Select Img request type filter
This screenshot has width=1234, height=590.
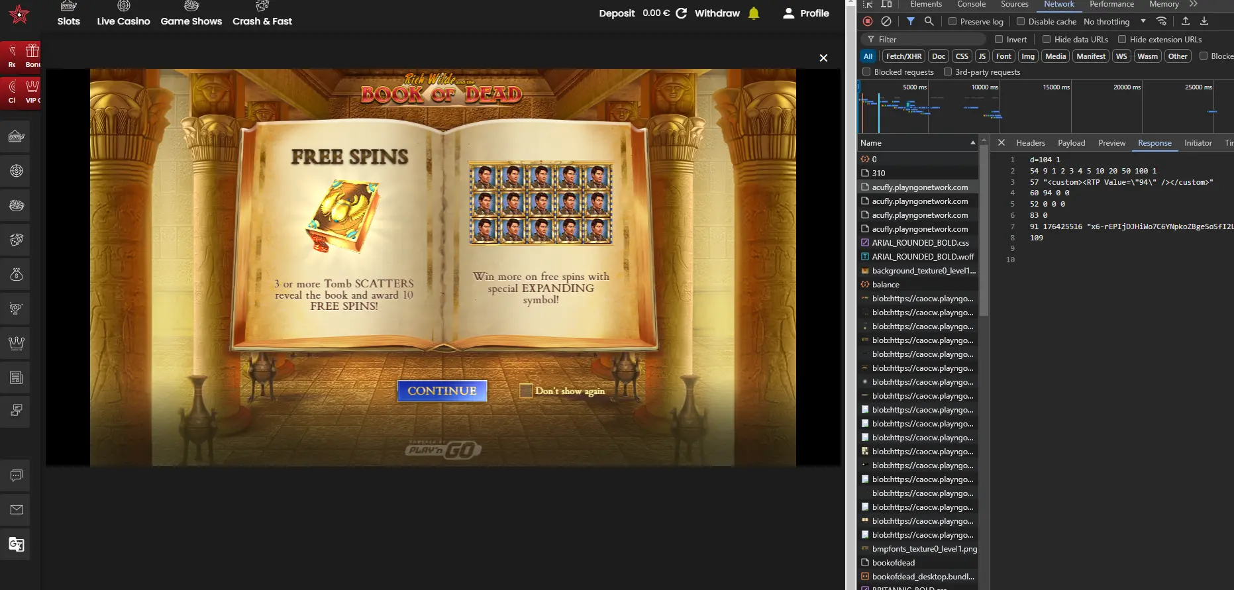click(x=1028, y=56)
